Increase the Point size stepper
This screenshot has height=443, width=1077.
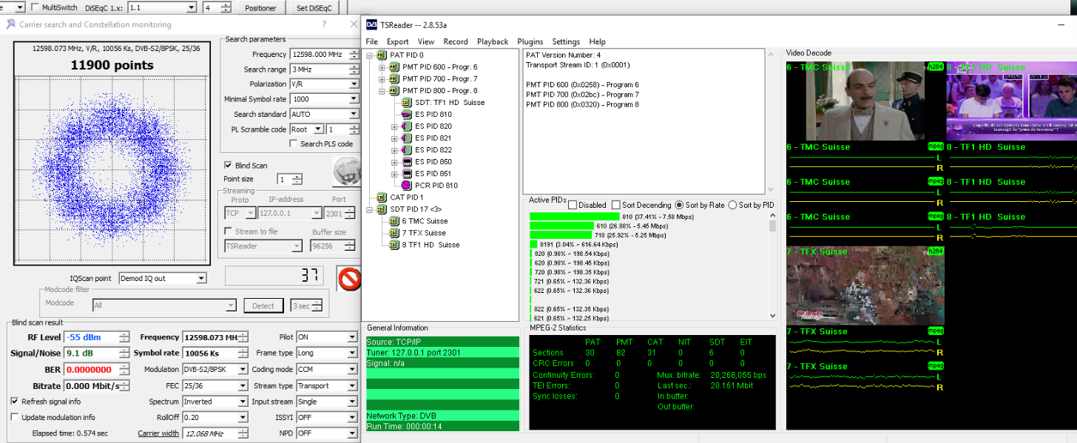coord(297,177)
